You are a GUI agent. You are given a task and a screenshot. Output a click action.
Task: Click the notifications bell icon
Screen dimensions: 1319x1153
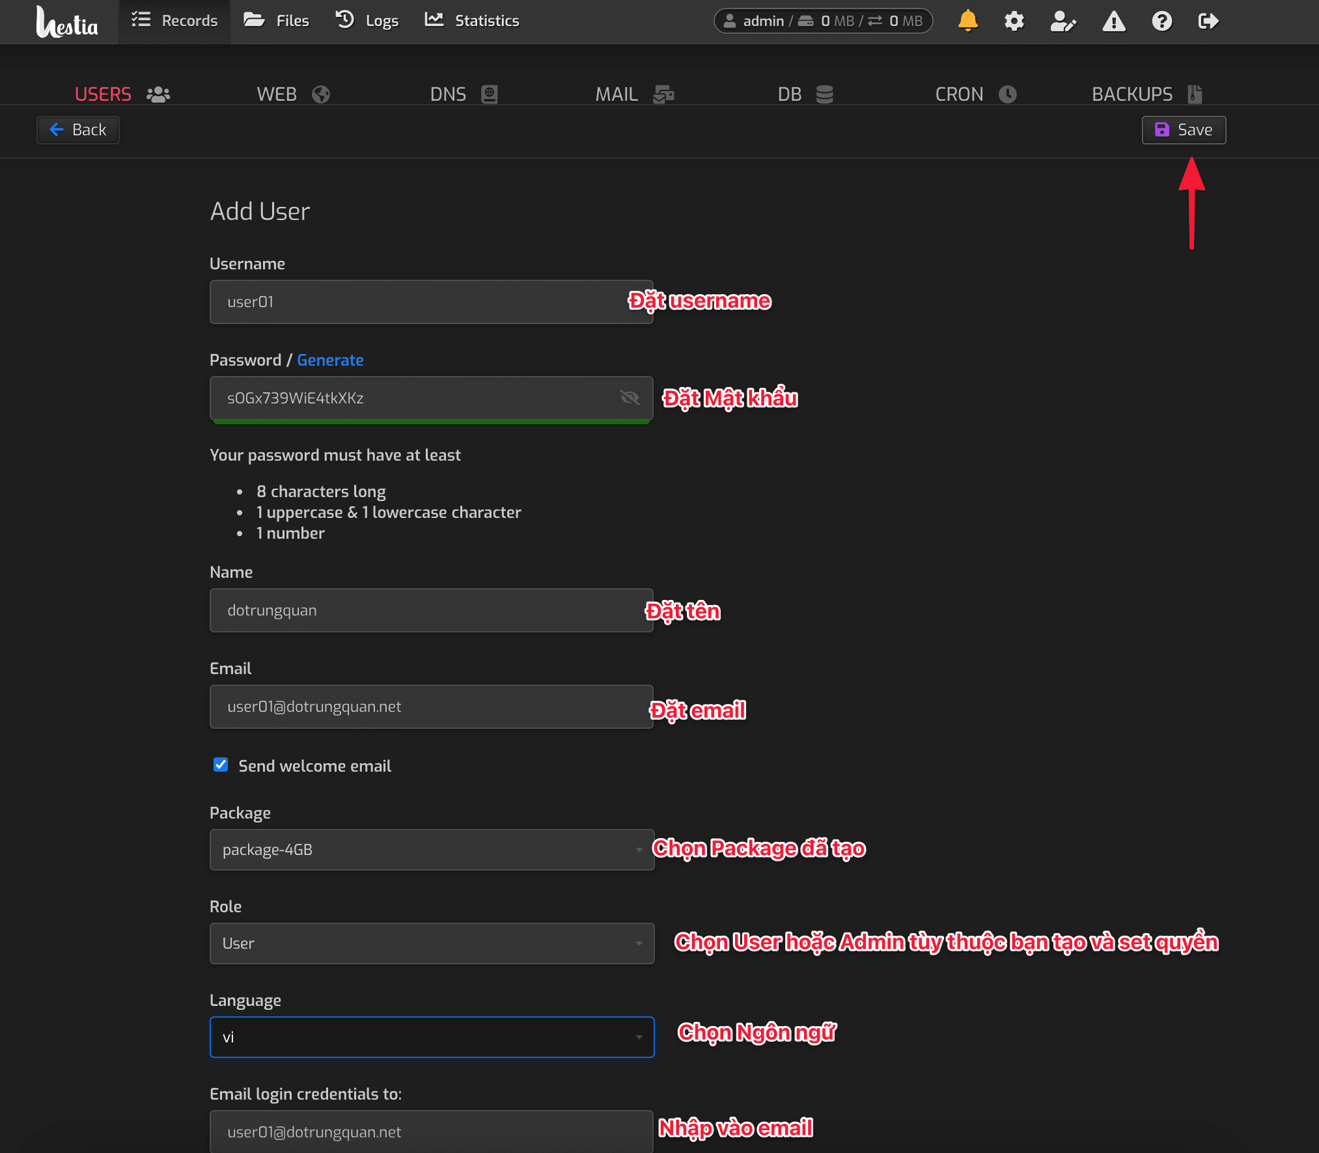point(967,21)
